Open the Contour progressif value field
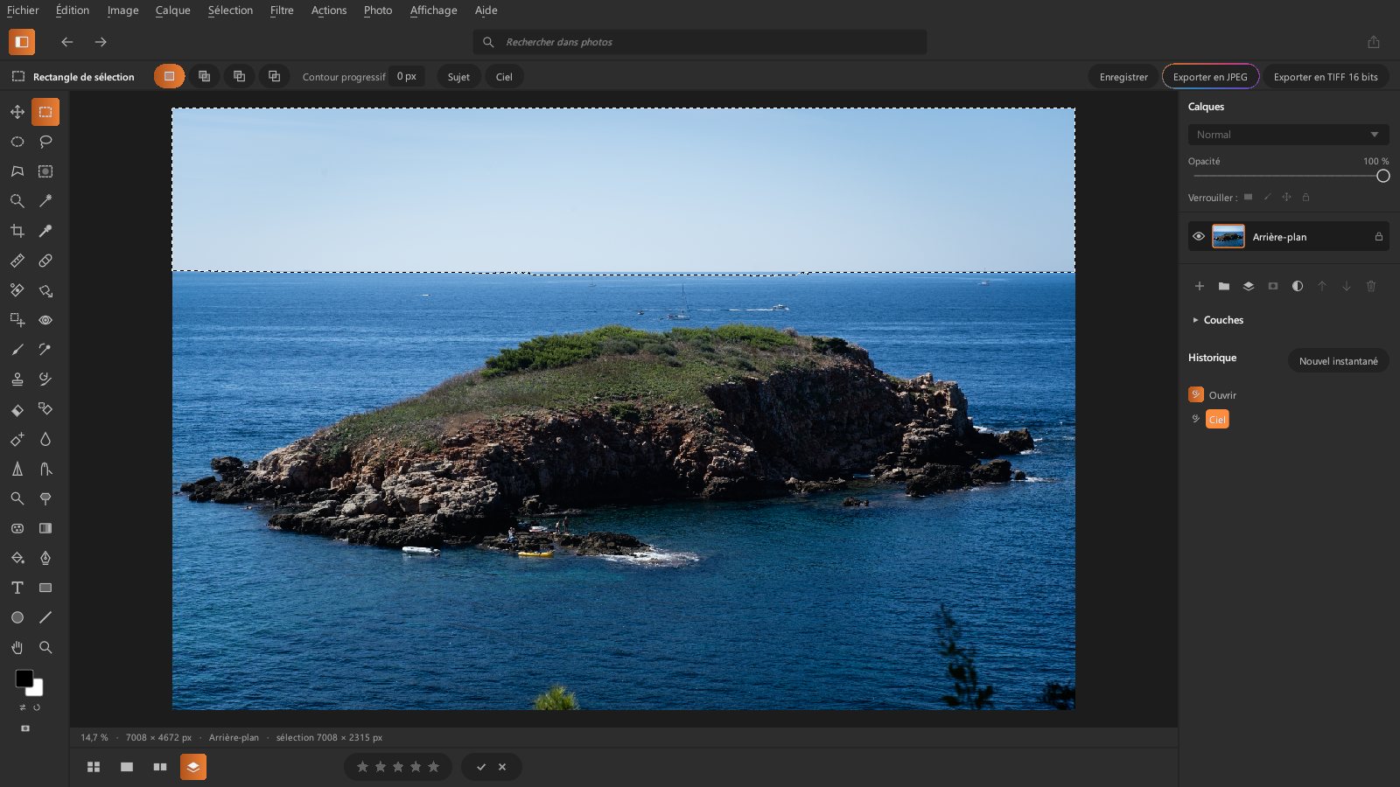Image resolution: width=1400 pixels, height=787 pixels. (406, 76)
